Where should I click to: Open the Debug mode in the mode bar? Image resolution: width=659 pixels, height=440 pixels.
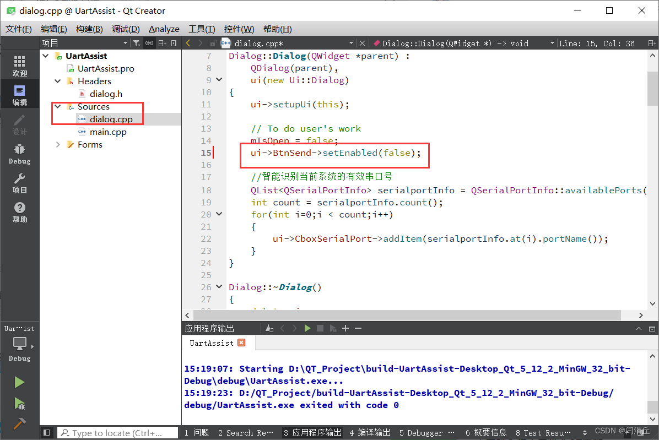(19, 154)
